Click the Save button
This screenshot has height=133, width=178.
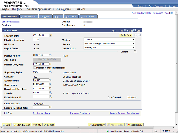[x=7, y=125]
